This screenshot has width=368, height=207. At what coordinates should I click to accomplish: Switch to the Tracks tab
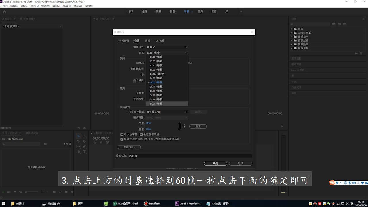[x=147, y=41]
